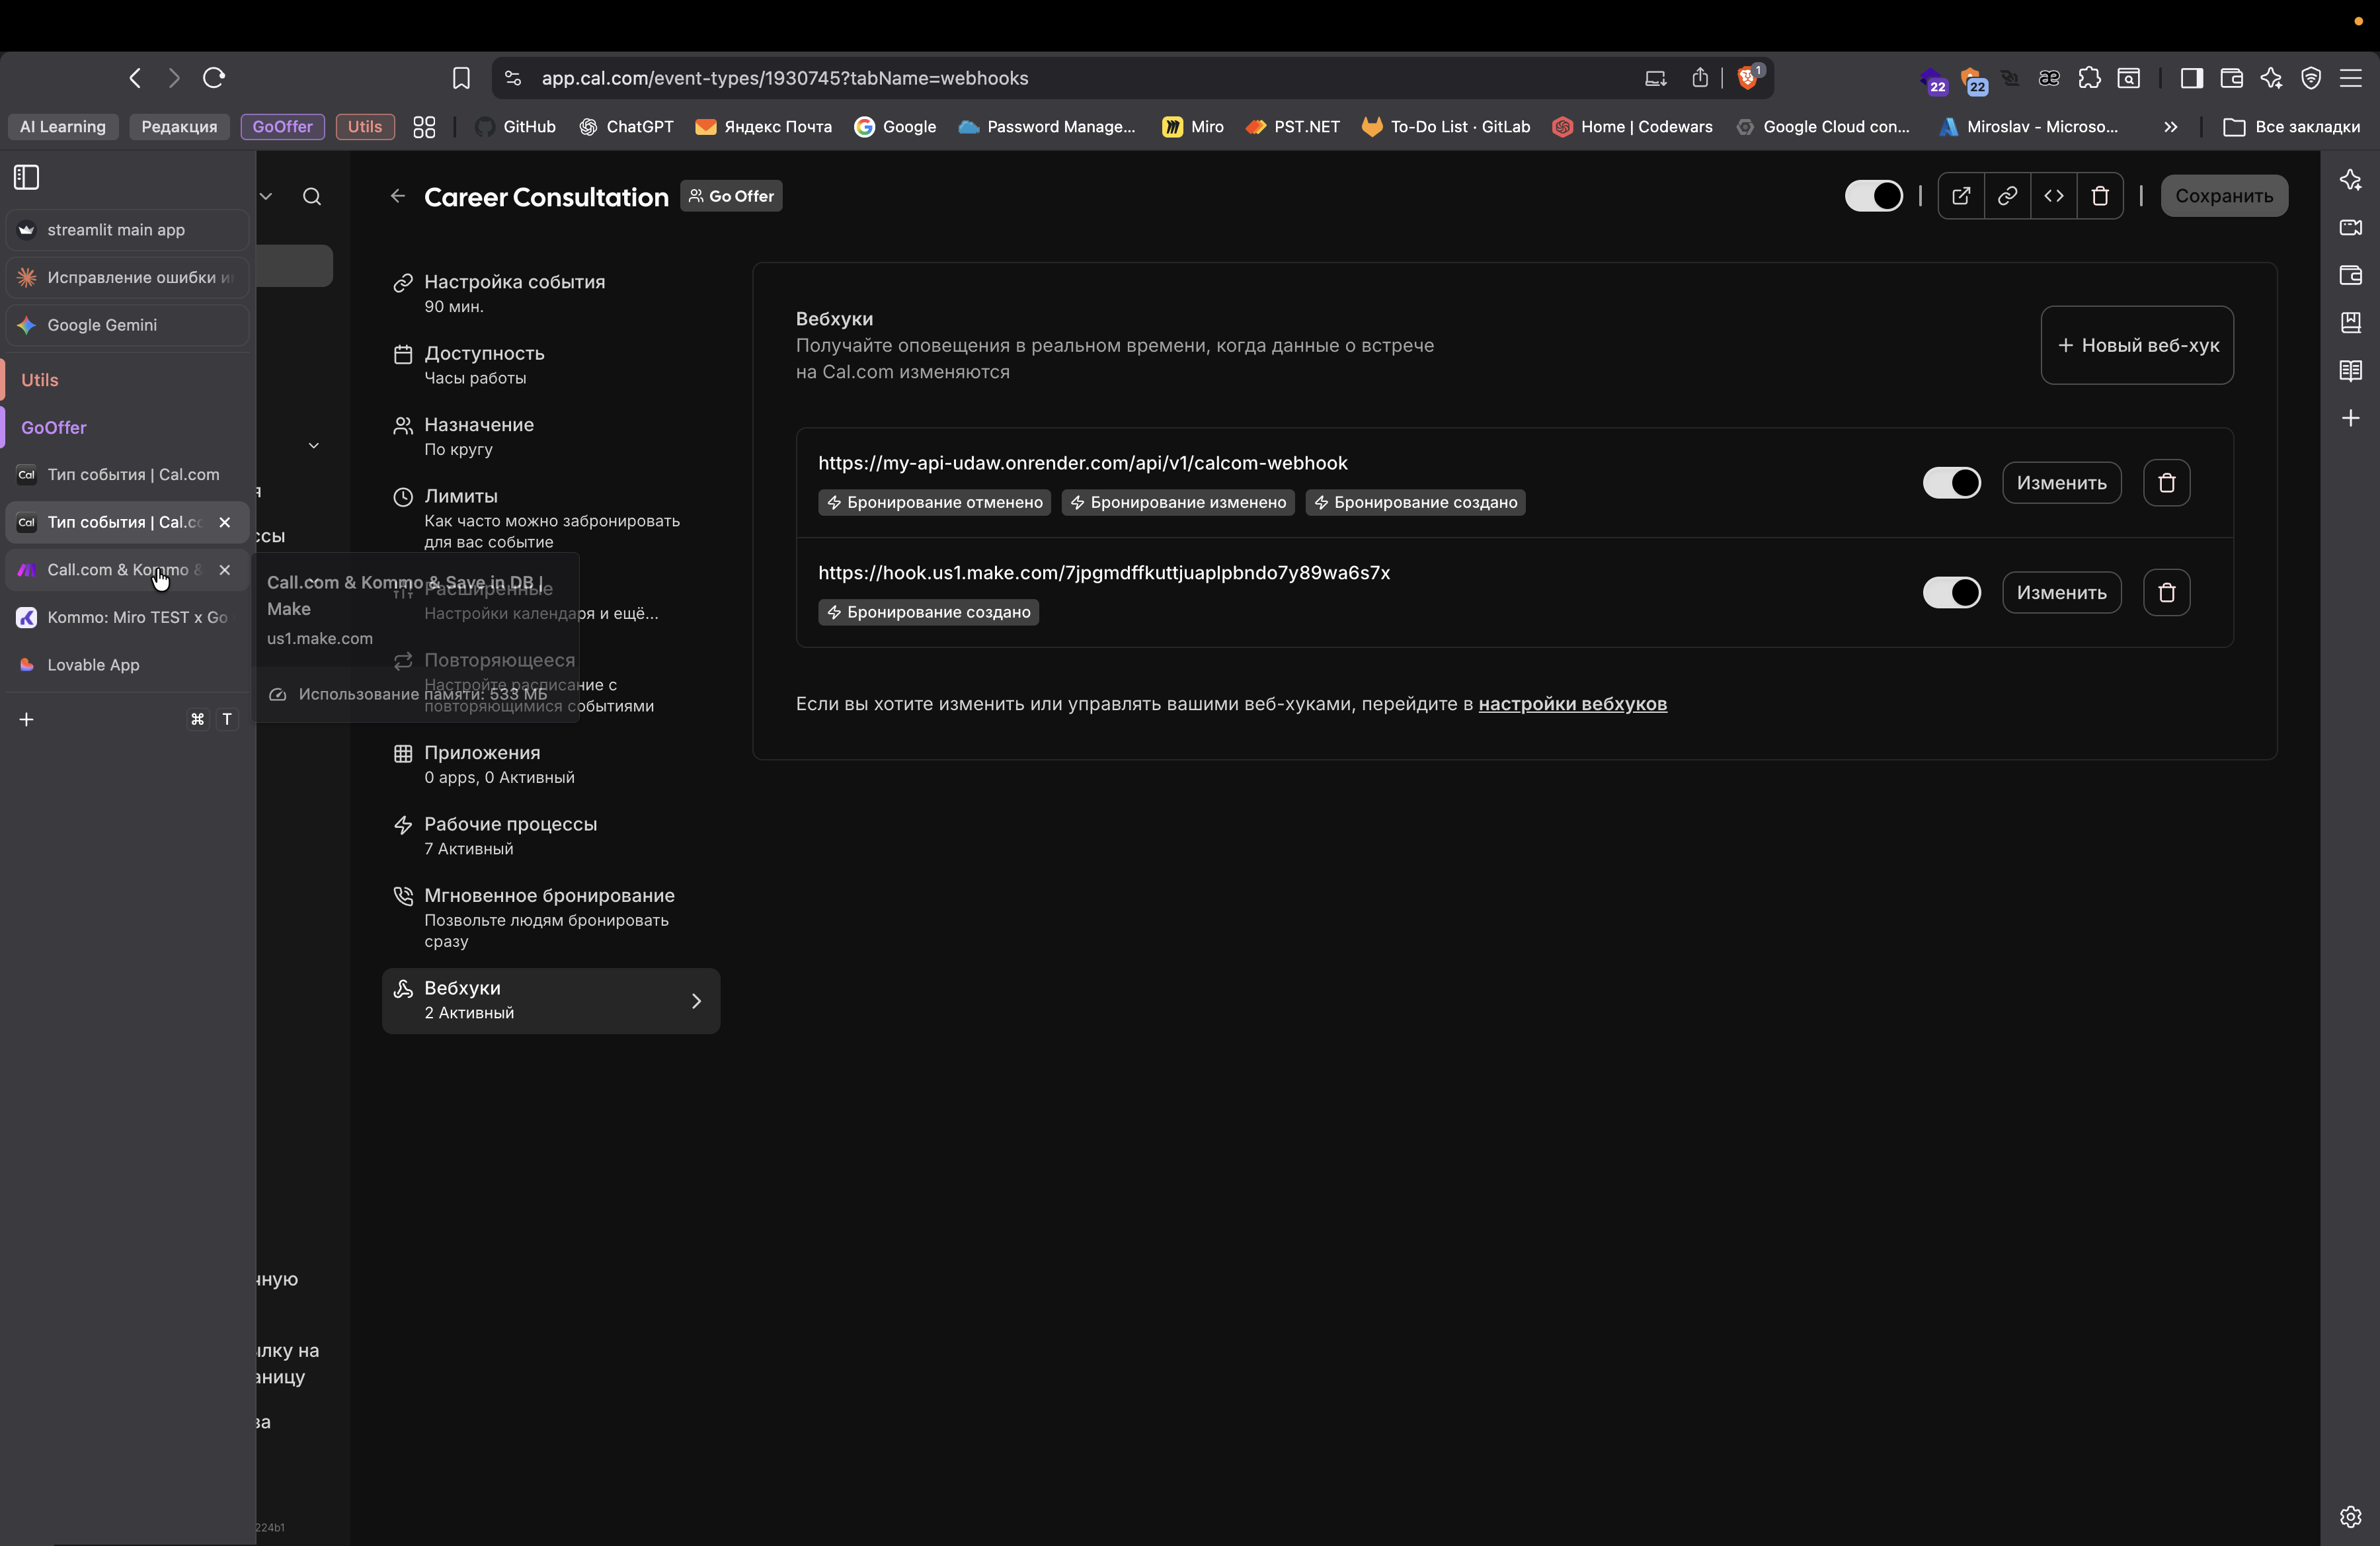Screen dimensions: 2380x1546
Task: Click the event preview external-link icon
Action: (1960, 196)
